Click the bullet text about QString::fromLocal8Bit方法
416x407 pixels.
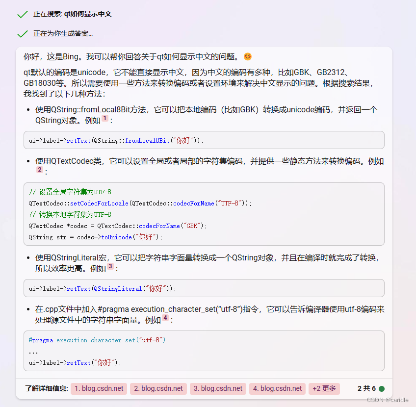pos(206,115)
